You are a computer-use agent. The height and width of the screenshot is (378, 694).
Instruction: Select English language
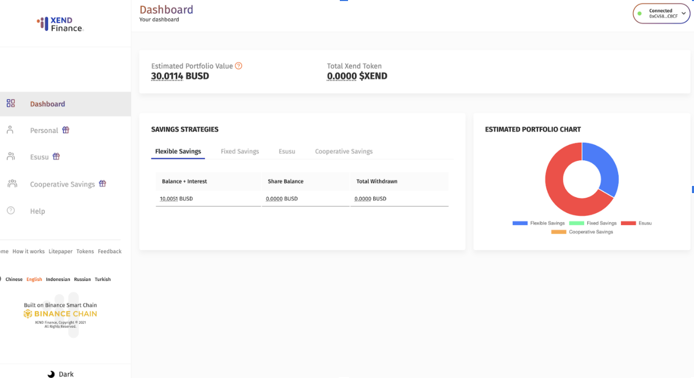(34, 279)
